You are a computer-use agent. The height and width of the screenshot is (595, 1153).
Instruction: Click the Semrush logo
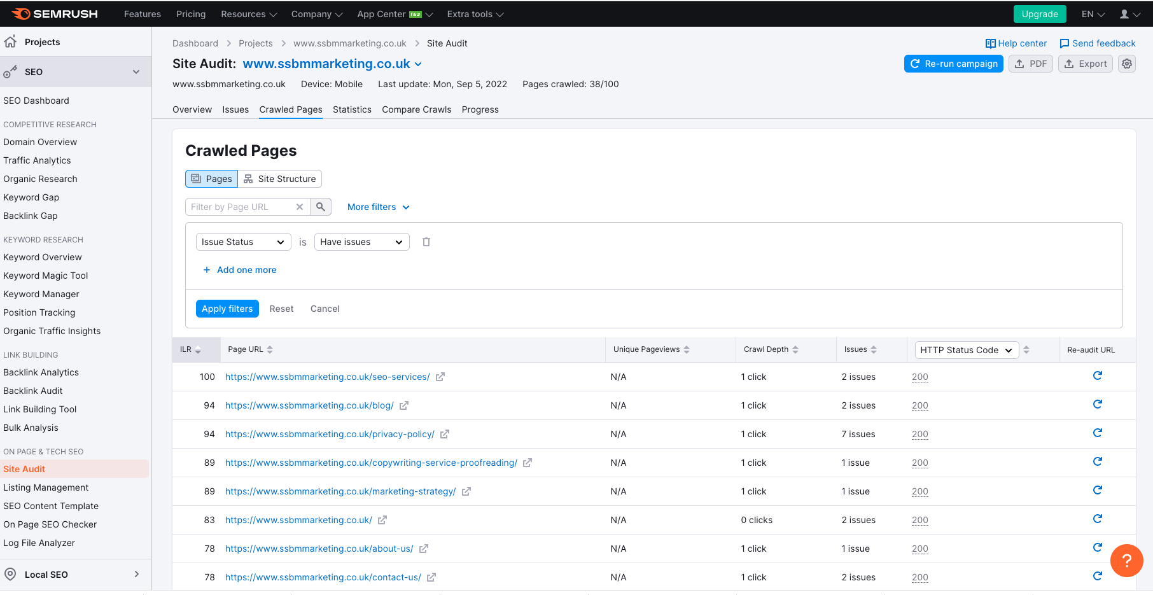click(55, 14)
